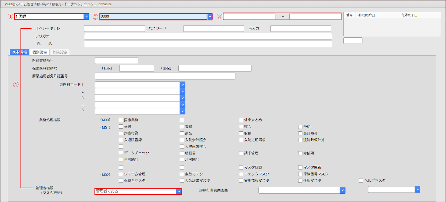Tick the 薬剤情報マスタ checkbox
The image size is (446, 202).
click(x=241, y=181)
